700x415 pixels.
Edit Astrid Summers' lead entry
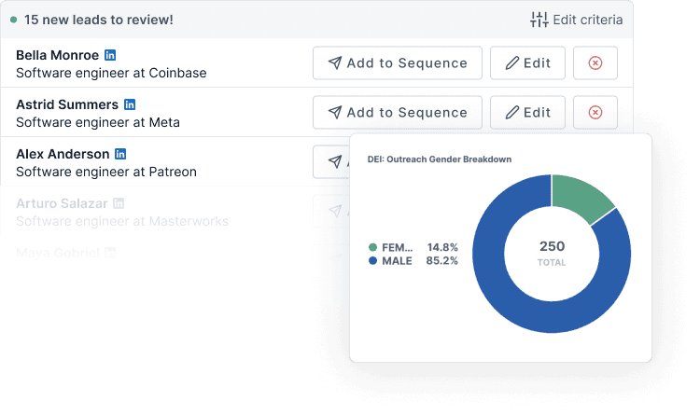[528, 113]
